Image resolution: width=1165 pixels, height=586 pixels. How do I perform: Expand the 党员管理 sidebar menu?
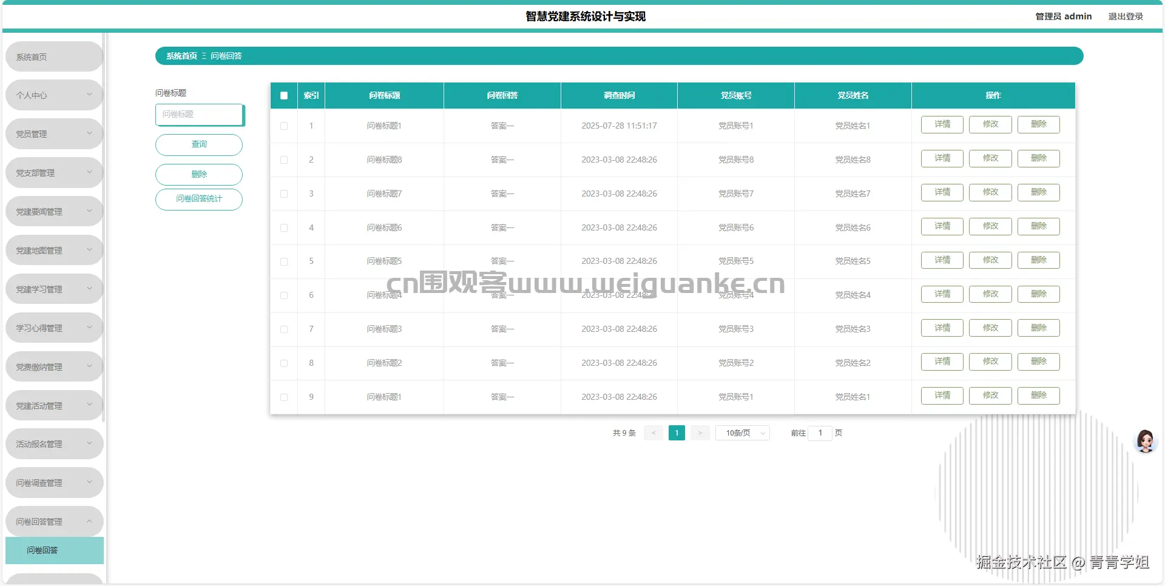click(x=55, y=134)
